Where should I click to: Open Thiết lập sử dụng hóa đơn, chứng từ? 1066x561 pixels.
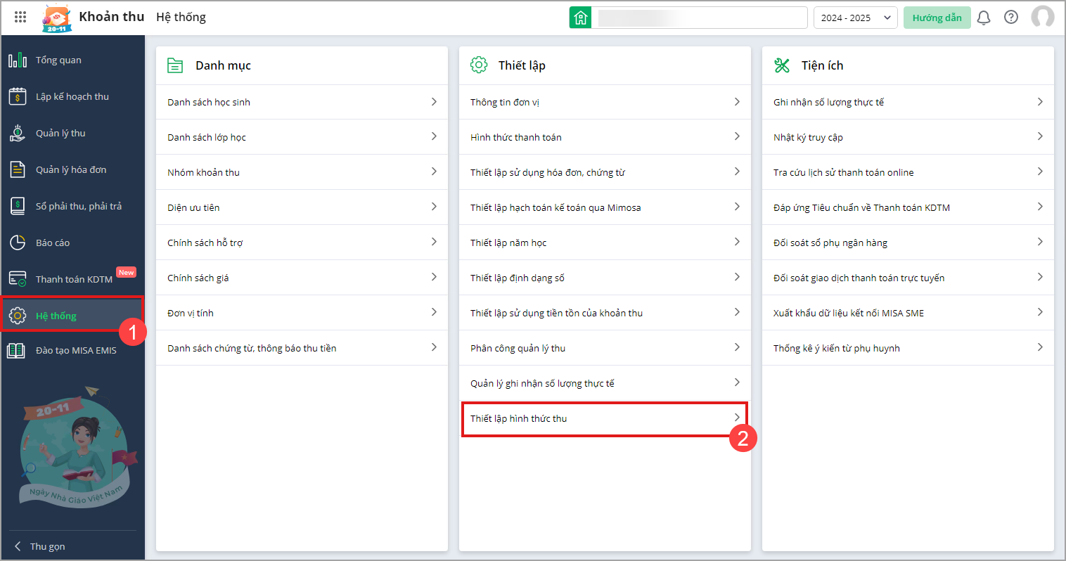click(x=605, y=172)
